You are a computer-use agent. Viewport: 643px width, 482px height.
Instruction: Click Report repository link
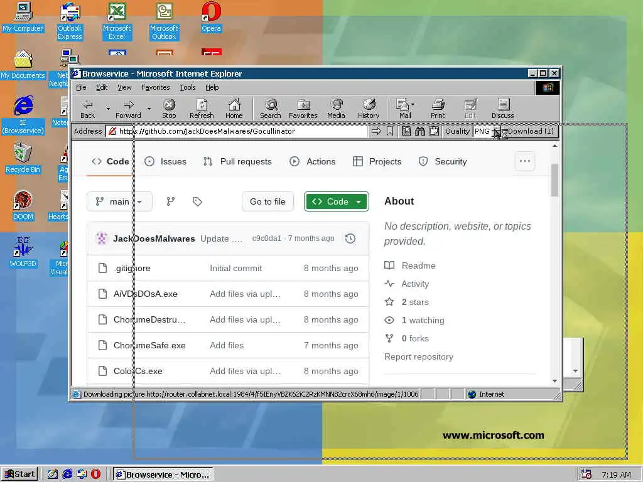419,356
